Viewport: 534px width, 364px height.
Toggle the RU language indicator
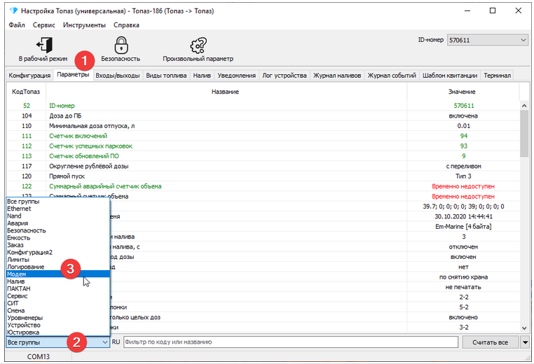(116, 342)
